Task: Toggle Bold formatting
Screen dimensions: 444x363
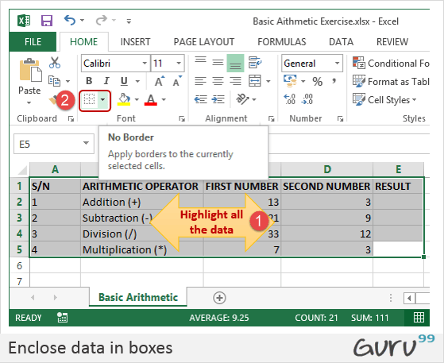Action: coord(89,81)
